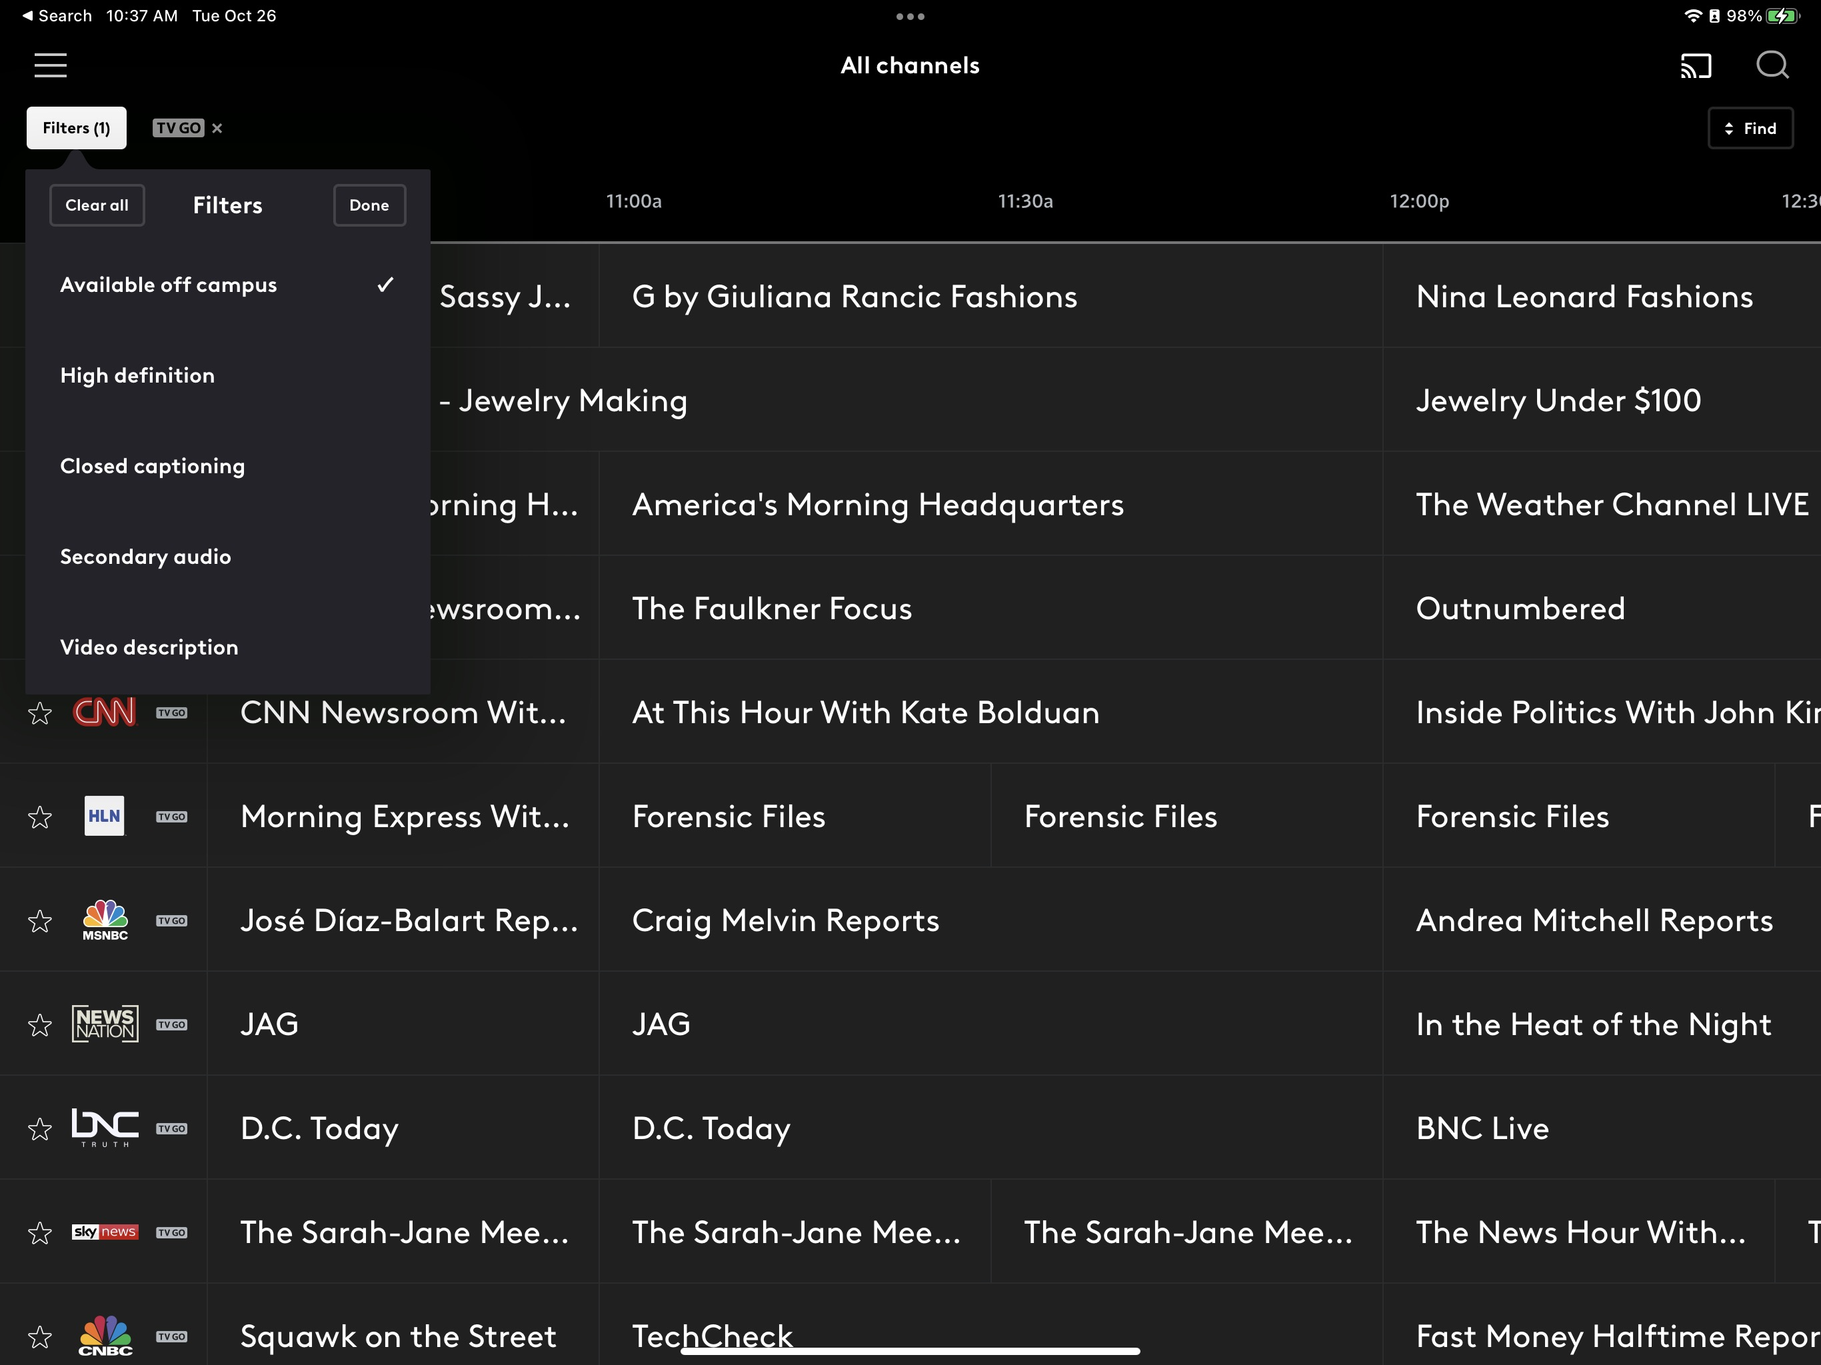Enable Video description filter

coord(228,647)
